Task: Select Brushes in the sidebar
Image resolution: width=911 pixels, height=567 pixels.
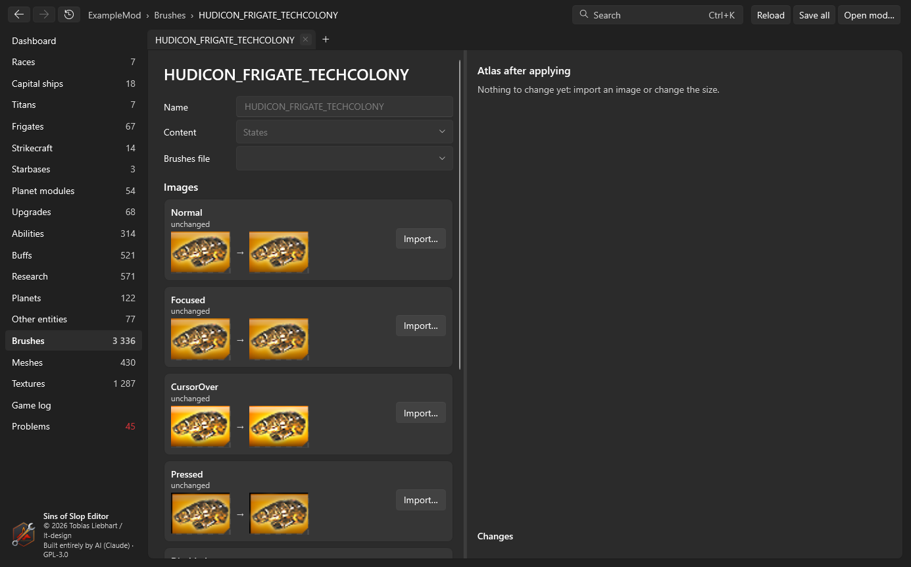Action: point(74,341)
